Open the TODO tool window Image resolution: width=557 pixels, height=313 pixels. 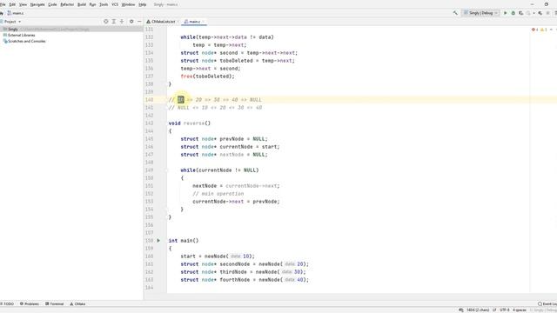[7, 303]
